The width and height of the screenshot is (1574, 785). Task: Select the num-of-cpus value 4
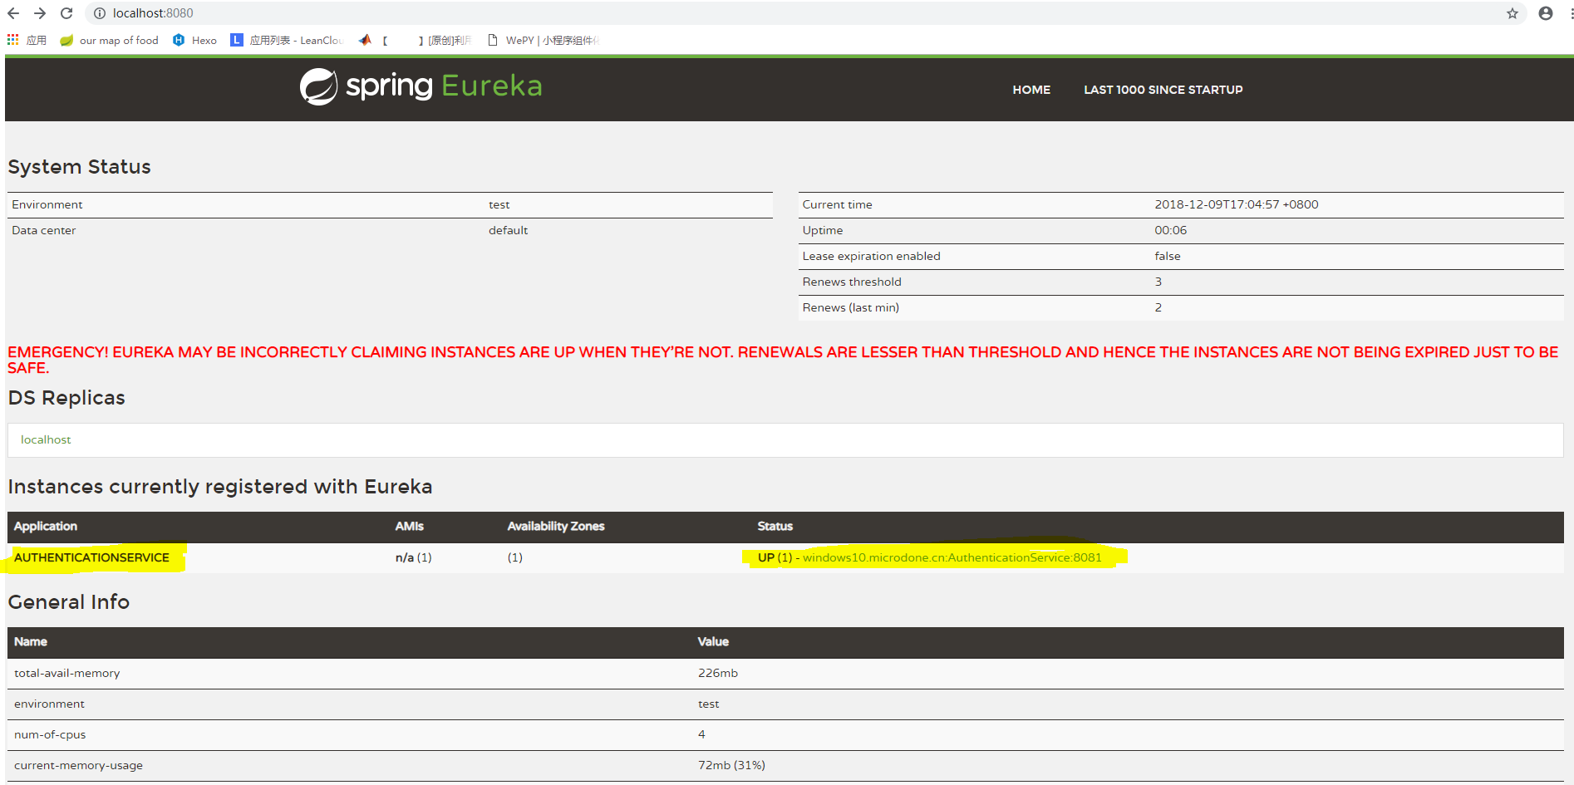[x=701, y=734]
